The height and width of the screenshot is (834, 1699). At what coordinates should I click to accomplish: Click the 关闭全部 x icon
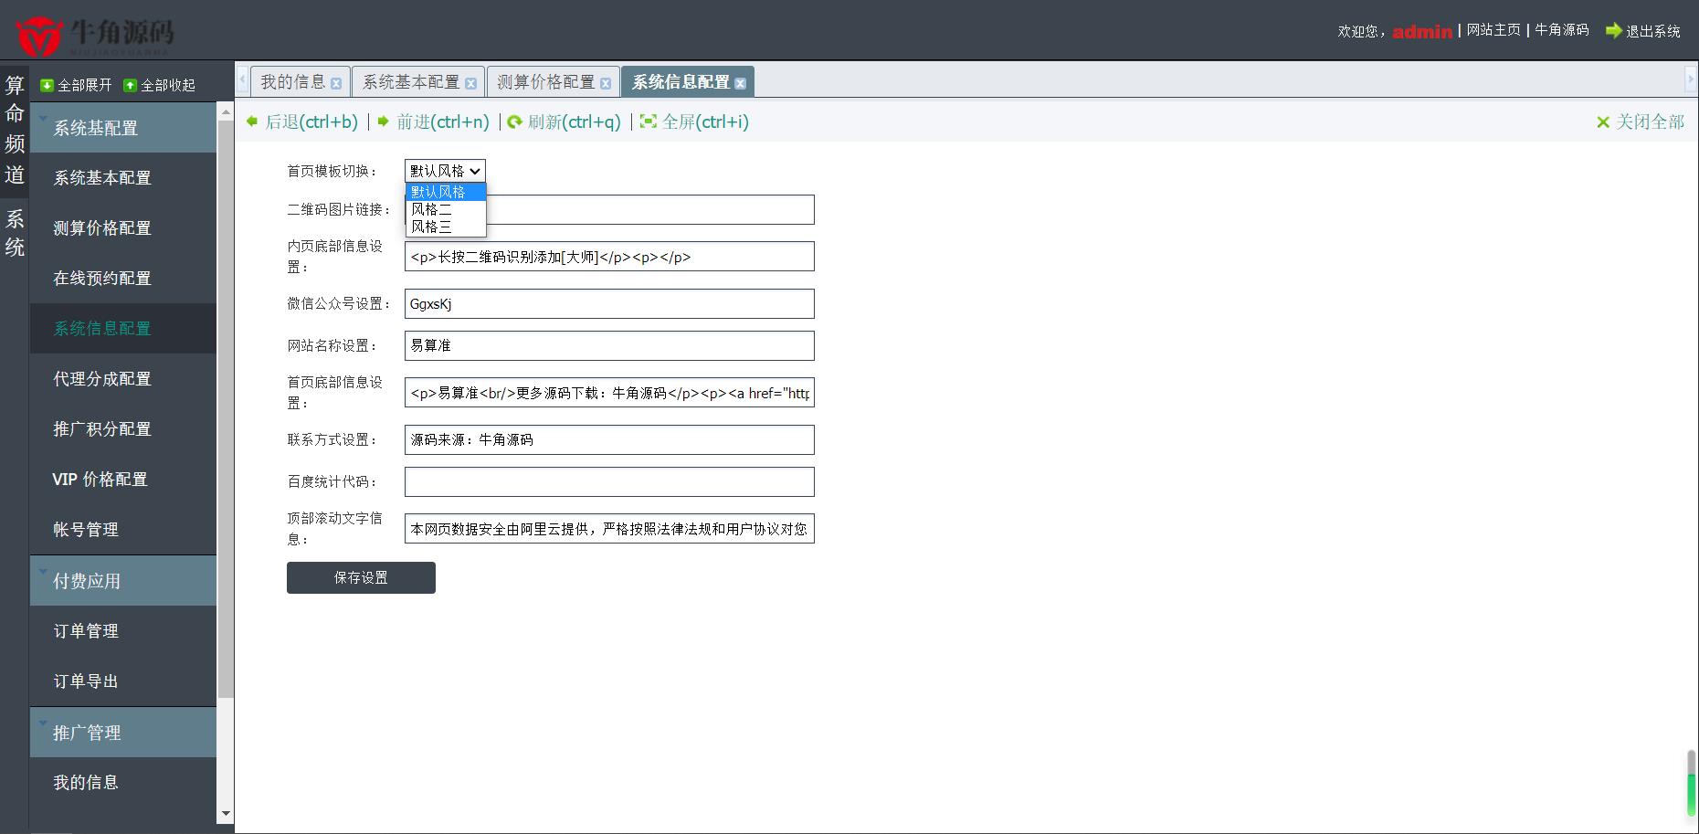tap(1603, 122)
